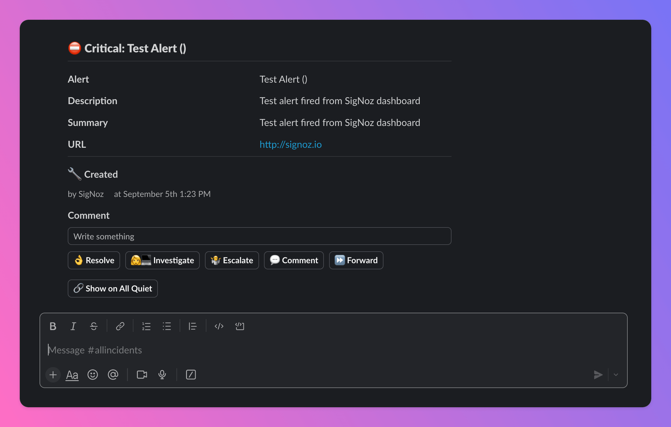This screenshot has height=427, width=671.
Task: Toggle bold formatting in message composer
Action: pos(53,326)
